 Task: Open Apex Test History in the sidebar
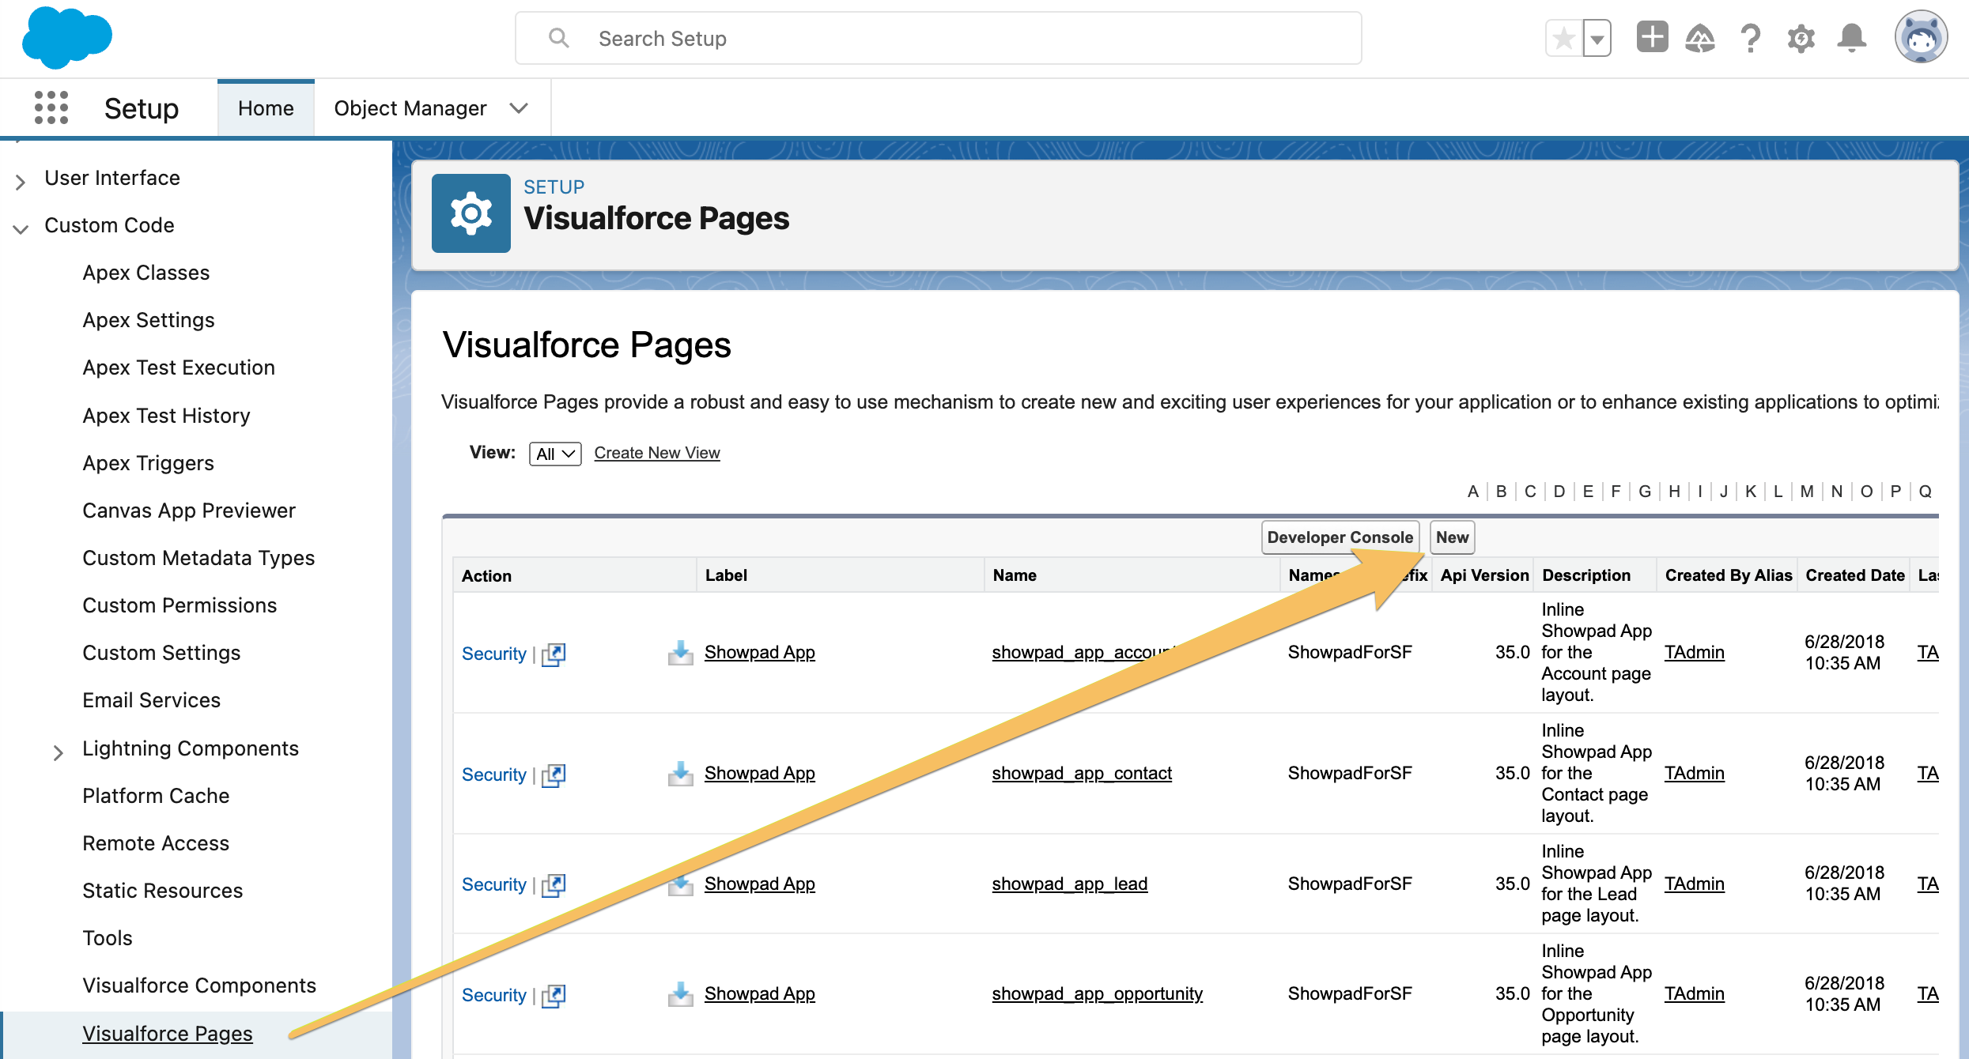click(167, 416)
